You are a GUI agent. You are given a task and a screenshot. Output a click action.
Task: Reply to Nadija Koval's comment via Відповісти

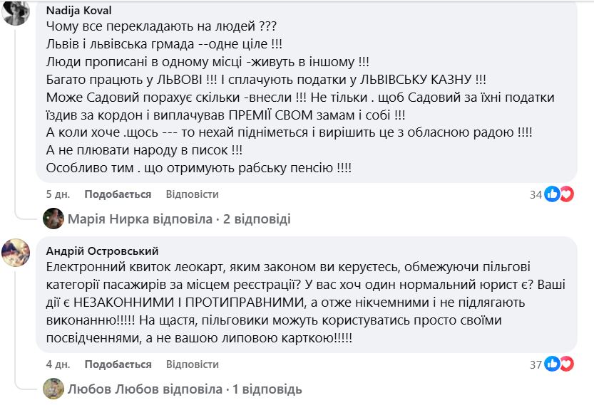[192, 194]
